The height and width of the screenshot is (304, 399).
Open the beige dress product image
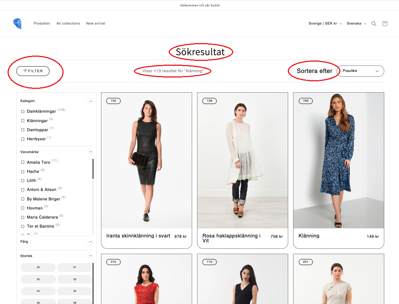[339, 279]
